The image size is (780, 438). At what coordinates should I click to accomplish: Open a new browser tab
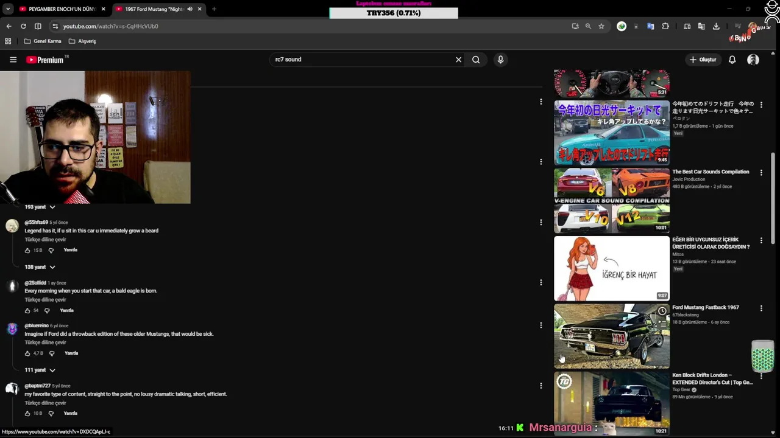tap(214, 9)
